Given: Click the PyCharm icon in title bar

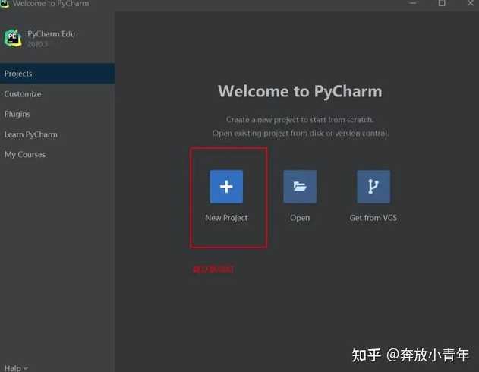Looking at the screenshot, I should coord(5,3).
